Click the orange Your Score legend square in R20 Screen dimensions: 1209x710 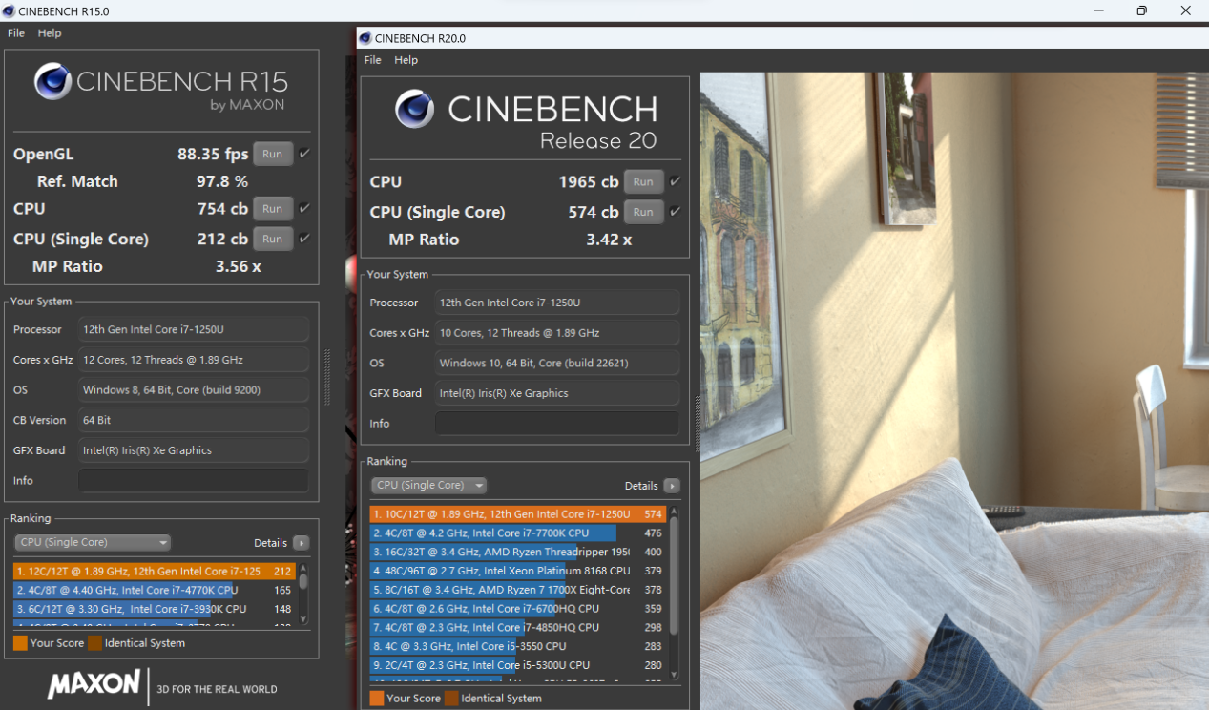click(x=377, y=699)
